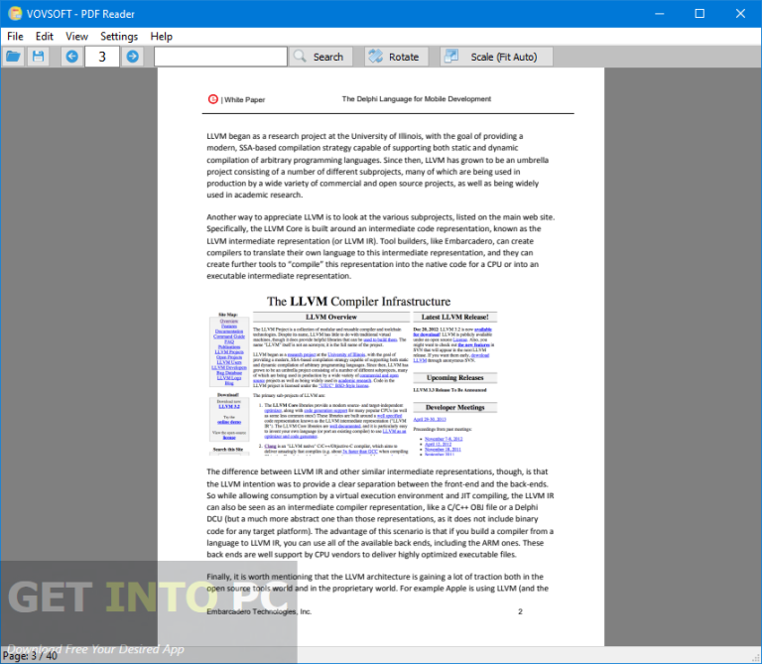Click the search text input box
The image size is (762, 664).
coord(220,57)
